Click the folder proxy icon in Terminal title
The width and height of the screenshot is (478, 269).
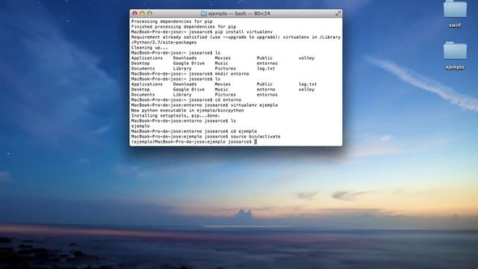point(204,13)
